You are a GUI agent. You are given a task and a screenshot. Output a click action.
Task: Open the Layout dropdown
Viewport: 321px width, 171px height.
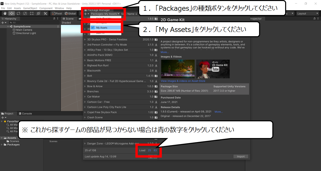[x=308, y=13]
